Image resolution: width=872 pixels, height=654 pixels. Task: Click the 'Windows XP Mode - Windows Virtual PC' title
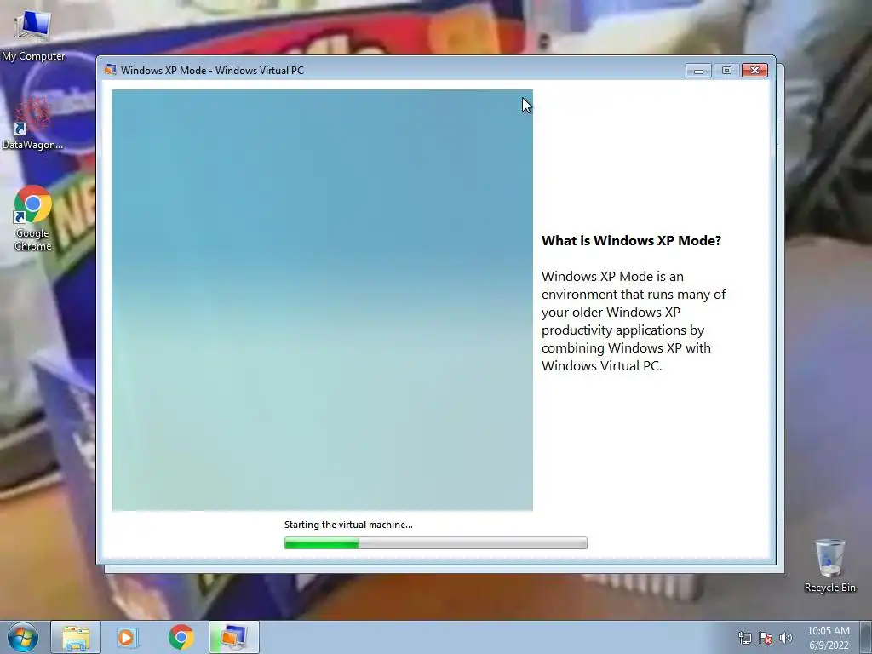(x=212, y=70)
